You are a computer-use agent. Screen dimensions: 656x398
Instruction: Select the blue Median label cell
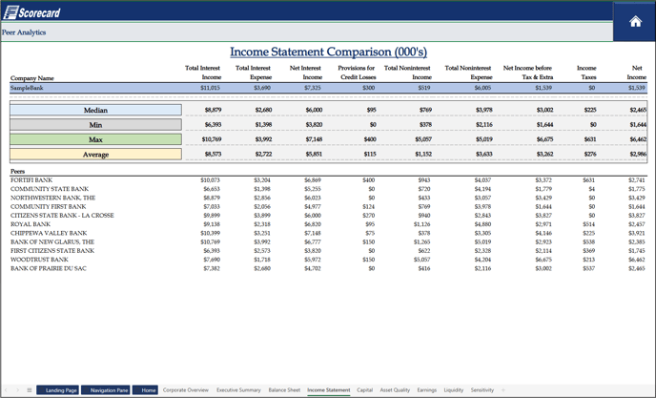point(95,110)
